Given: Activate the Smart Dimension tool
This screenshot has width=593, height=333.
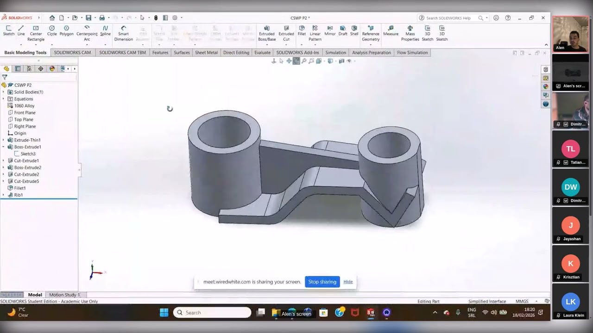Looking at the screenshot, I should pos(123,33).
